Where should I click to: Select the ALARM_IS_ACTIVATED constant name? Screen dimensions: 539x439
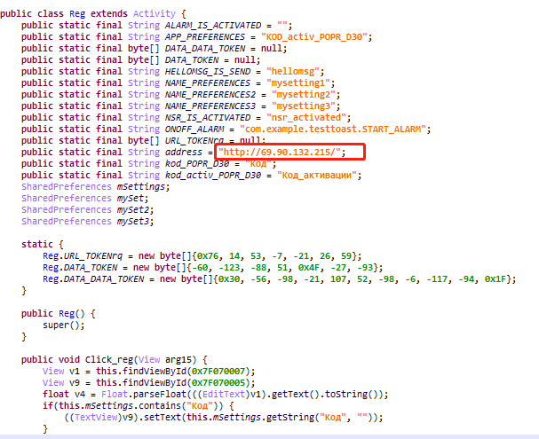pos(213,26)
